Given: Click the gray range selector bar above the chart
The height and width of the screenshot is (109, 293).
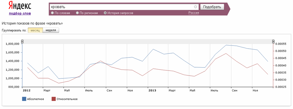Looking at the screenshot, I should click(148, 41).
